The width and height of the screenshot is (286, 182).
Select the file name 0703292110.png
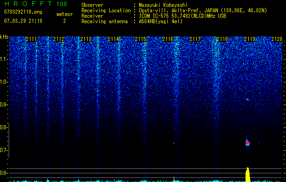click(23, 12)
